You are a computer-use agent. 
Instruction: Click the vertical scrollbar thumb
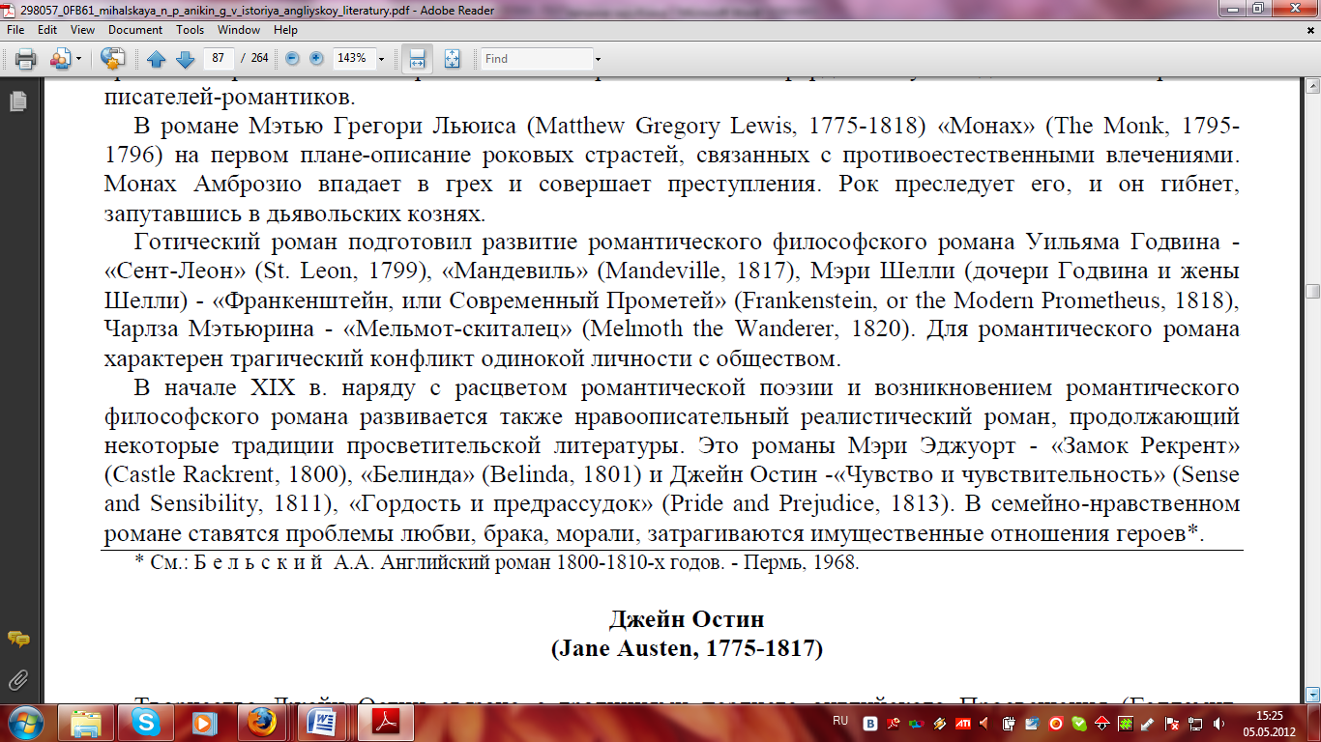(1312, 291)
